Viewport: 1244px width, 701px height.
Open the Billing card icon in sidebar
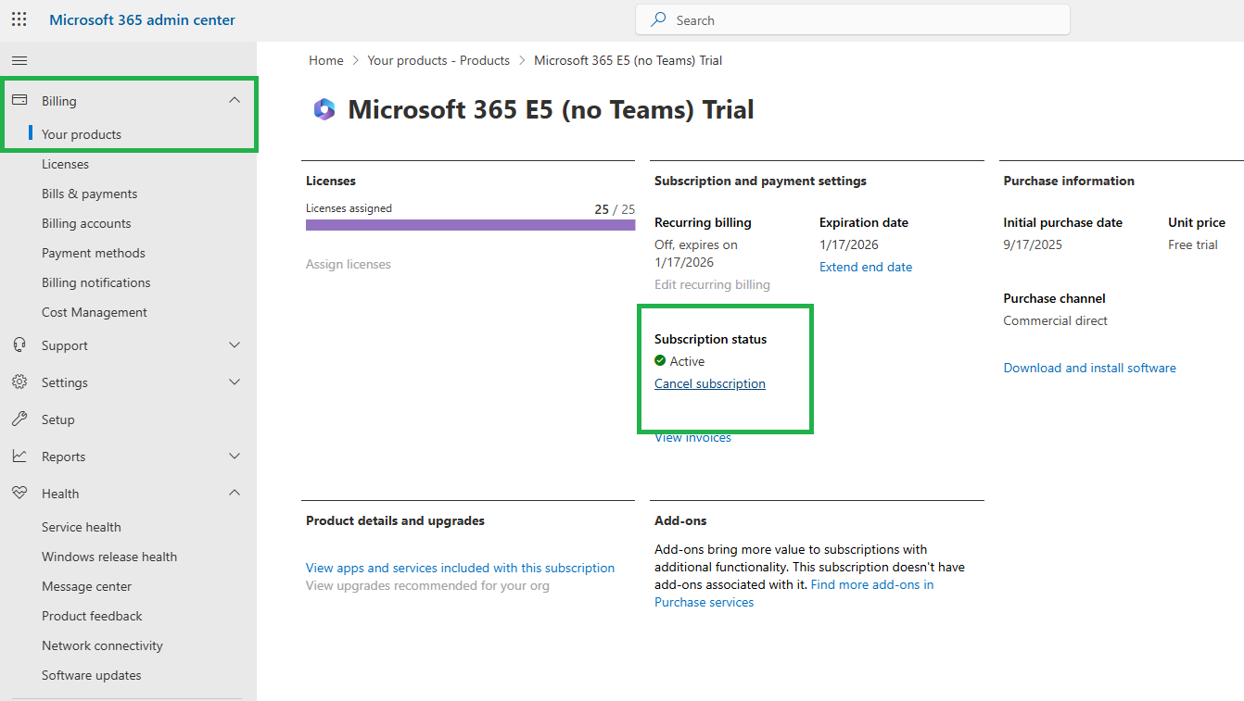point(20,100)
